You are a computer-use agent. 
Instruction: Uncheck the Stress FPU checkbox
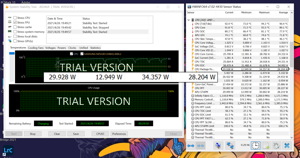(15, 22)
